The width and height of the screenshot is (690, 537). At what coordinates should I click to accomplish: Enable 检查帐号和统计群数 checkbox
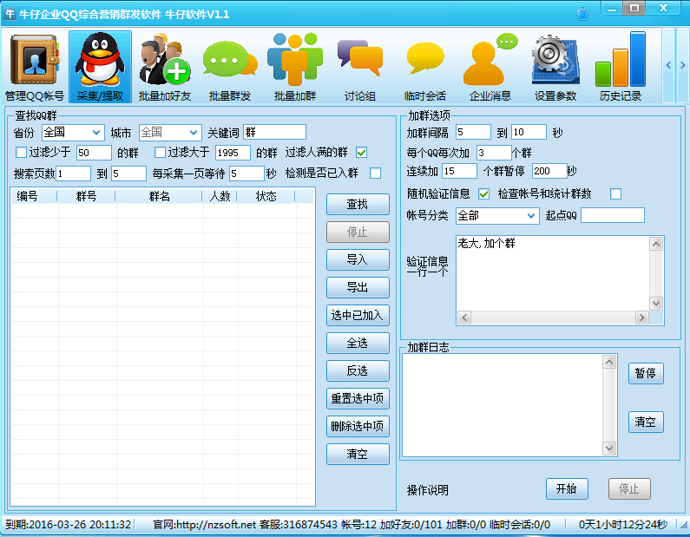(615, 194)
